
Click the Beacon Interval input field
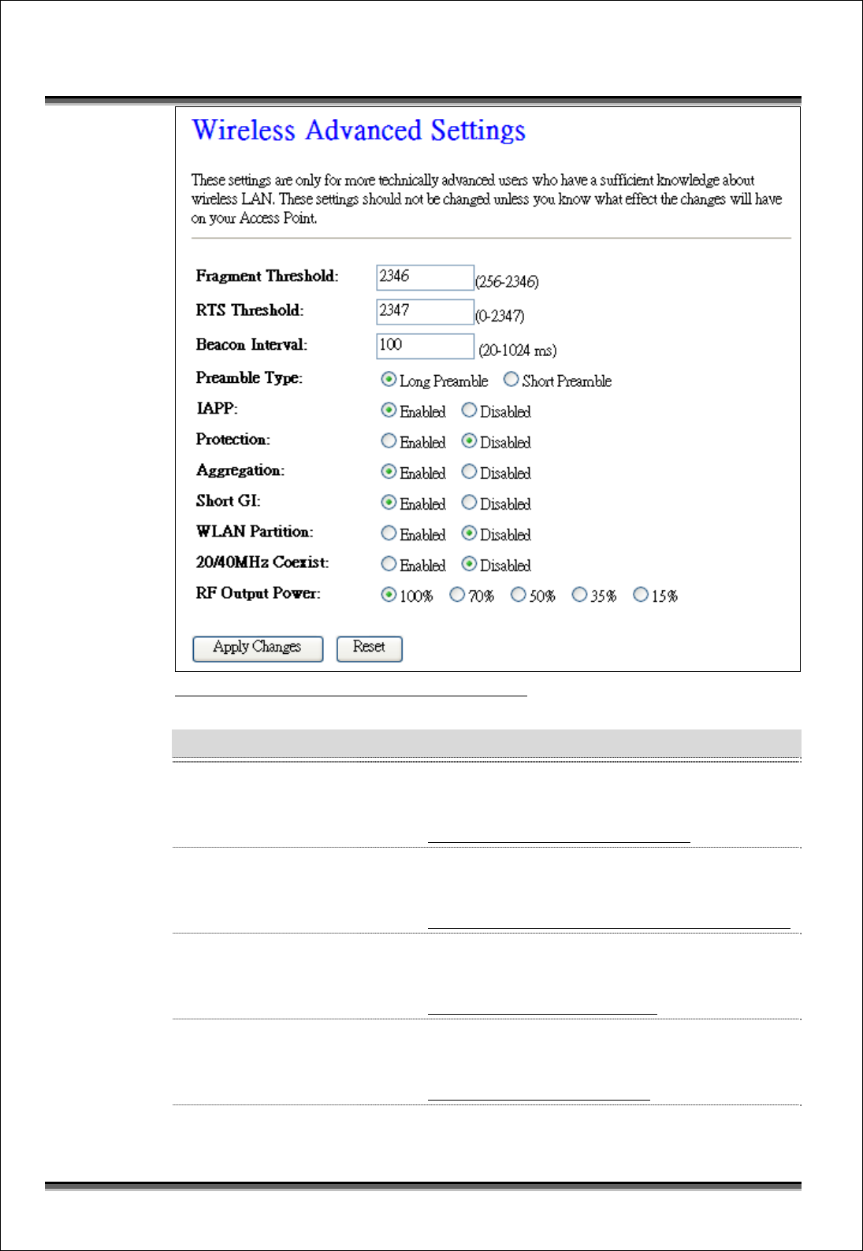point(425,347)
